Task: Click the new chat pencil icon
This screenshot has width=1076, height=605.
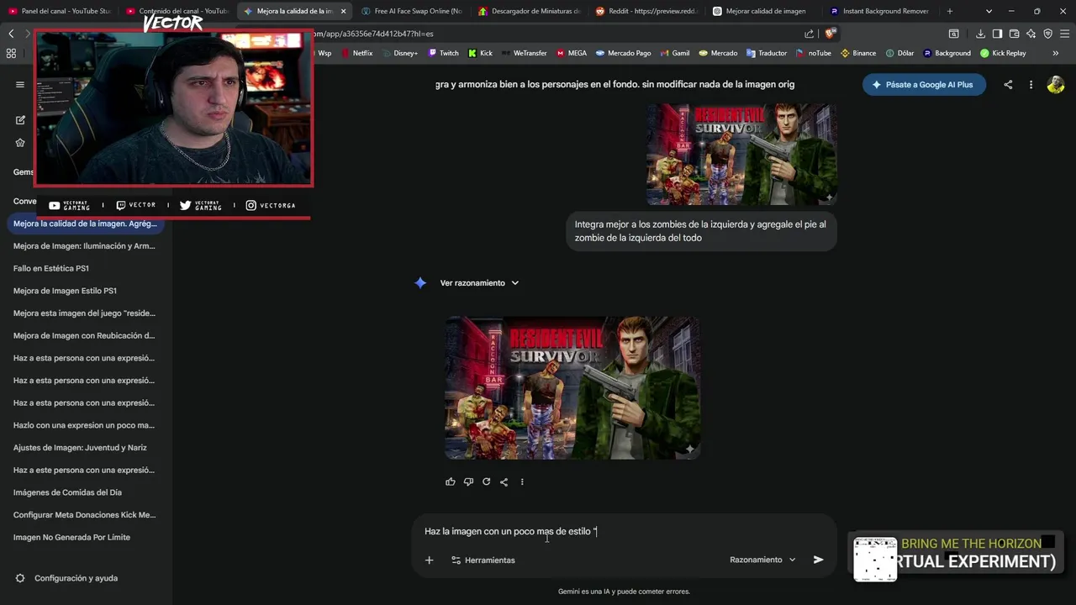Action: point(20,120)
